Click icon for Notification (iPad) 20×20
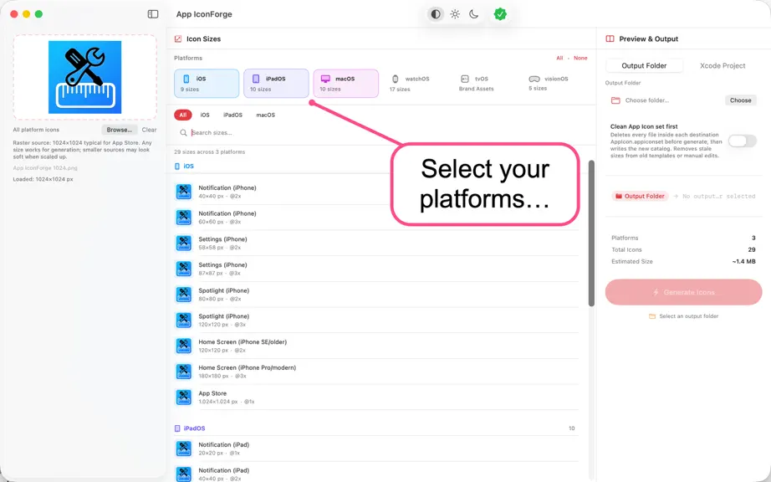Screen dimensions: 771x482 (x=184, y=449)
